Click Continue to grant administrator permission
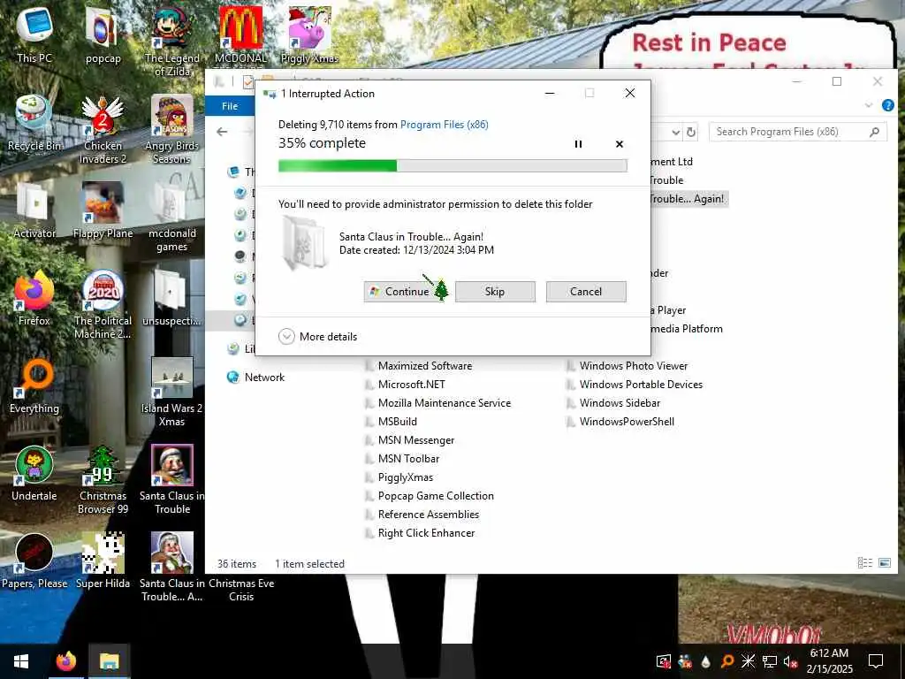The image size is (905, 679). (404, 292)
